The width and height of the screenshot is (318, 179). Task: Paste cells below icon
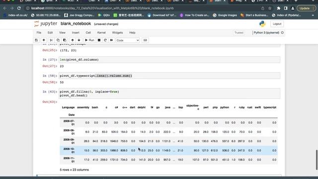coord(65,40)
